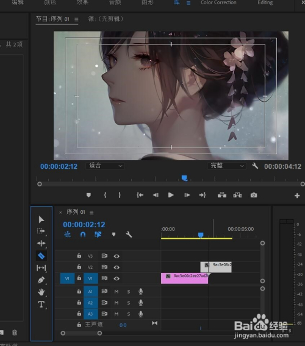305x346 pixels.
Task: Toggle lock on V3 track
Action: click(x=79, y=255)
